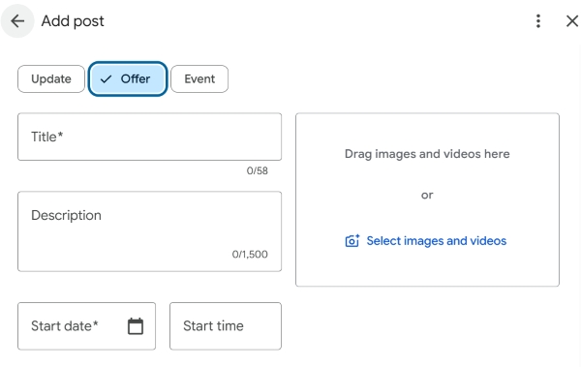Click into the Description text area

(150, 231)
